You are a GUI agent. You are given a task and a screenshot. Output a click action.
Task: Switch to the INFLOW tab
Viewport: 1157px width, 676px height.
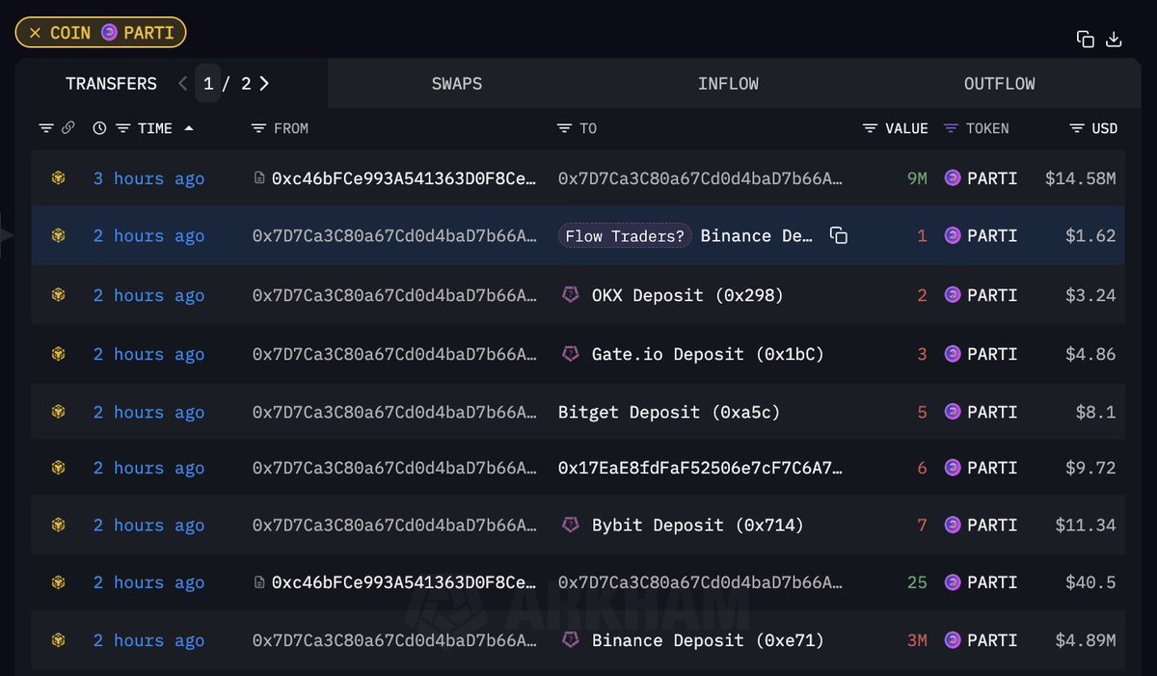coord(728,84)
